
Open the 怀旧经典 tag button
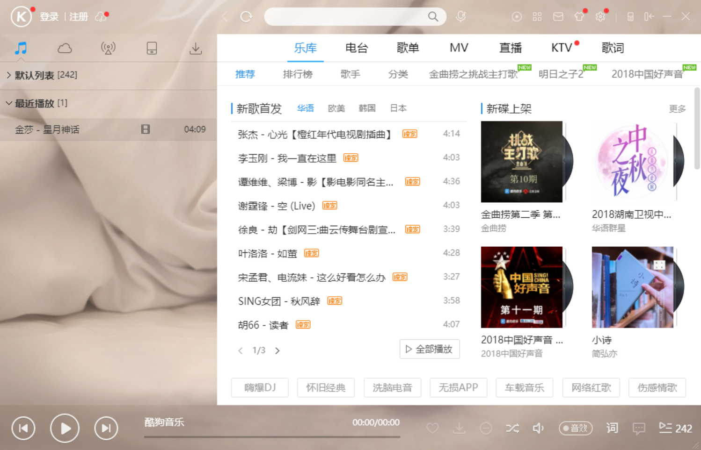(326, 387)
